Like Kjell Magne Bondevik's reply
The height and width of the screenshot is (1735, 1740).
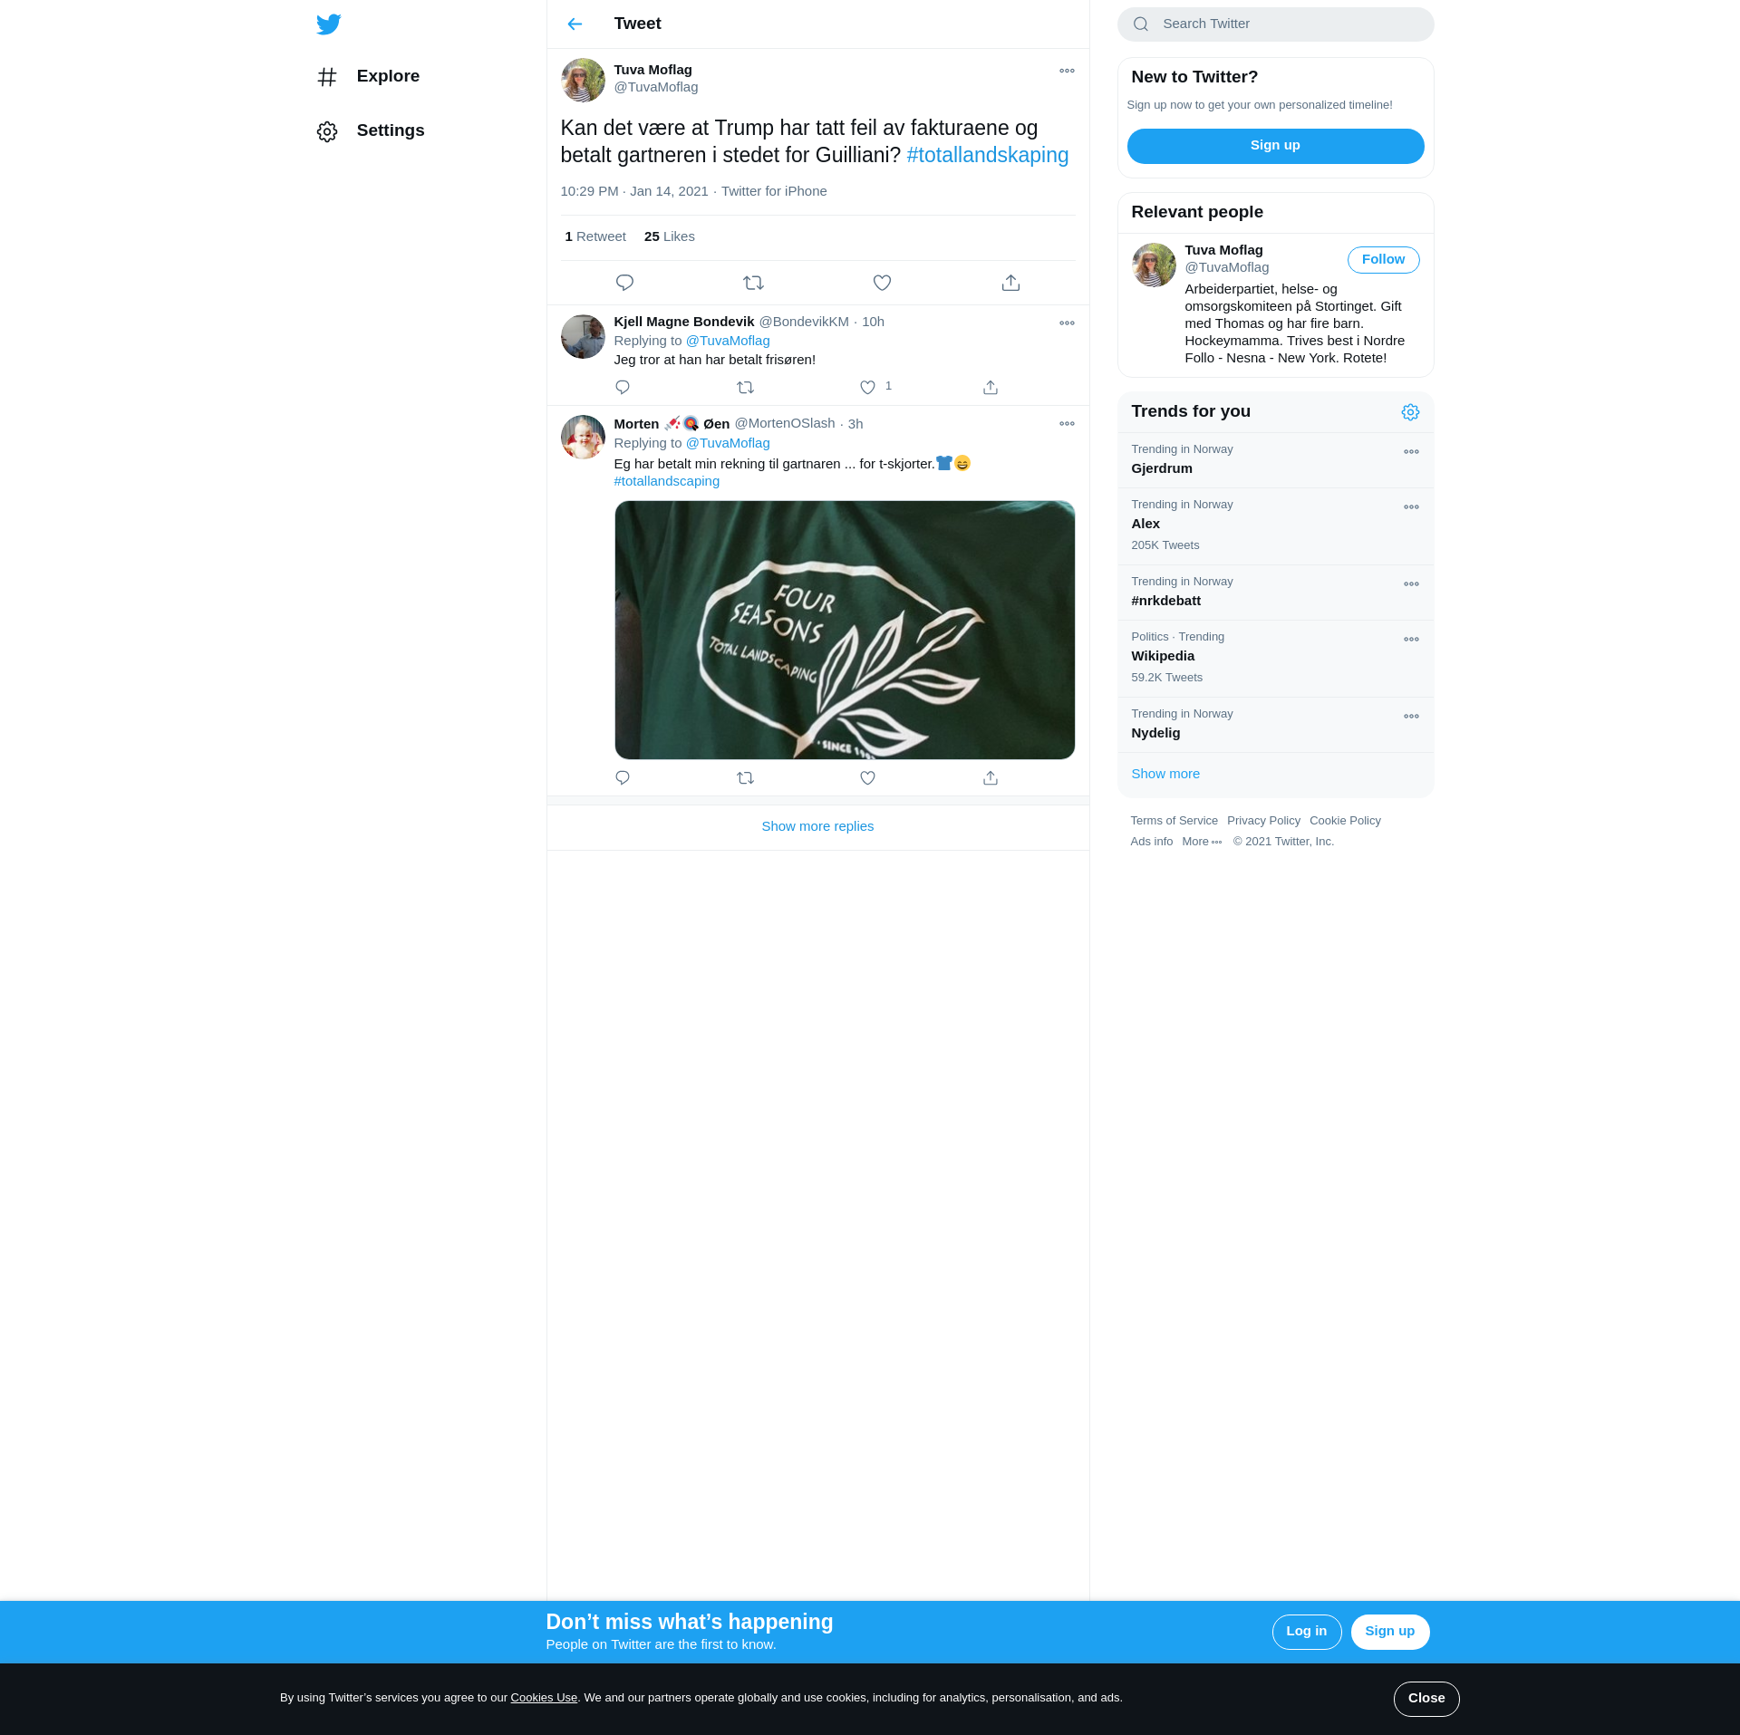coord(867,387)
